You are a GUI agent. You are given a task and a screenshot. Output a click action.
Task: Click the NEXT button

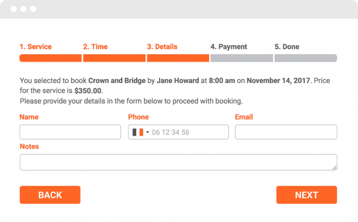[306, 195]
